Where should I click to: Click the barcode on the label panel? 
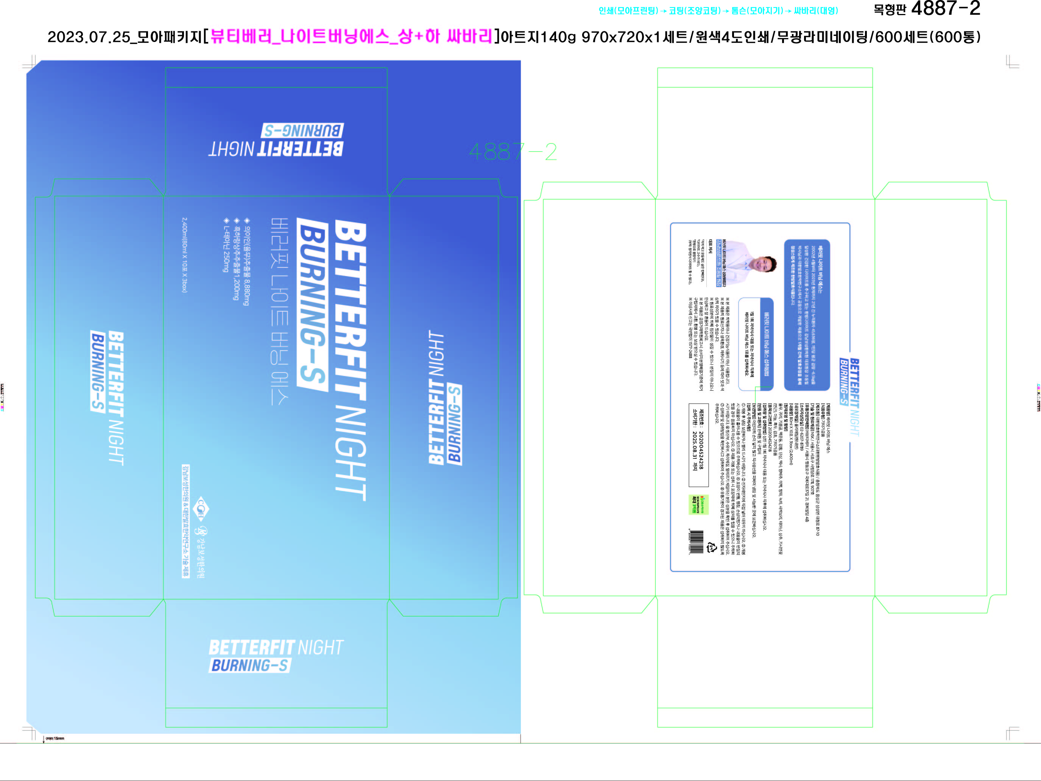[696, 542]
